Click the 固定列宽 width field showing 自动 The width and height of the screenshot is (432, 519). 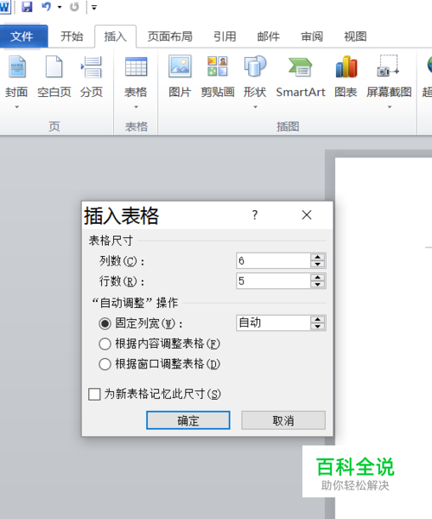click(273, 323)
